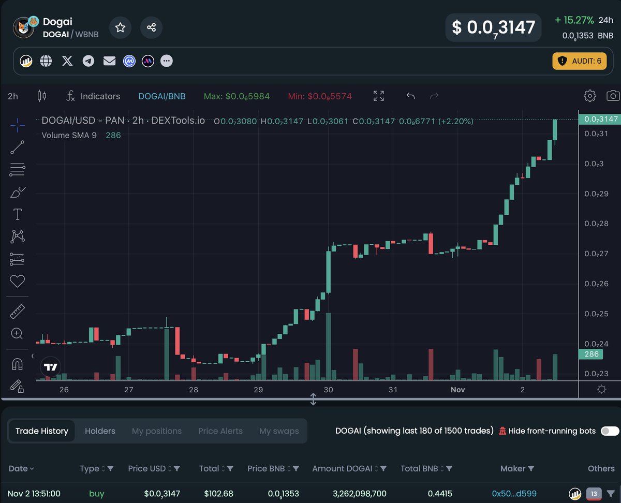
Task: Open the AUDIT: 6 badge
Action: (580, 61)
